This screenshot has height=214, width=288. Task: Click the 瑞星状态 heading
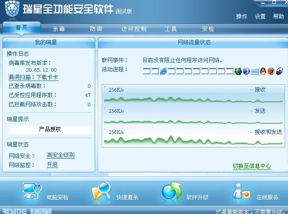pos(18,145)
